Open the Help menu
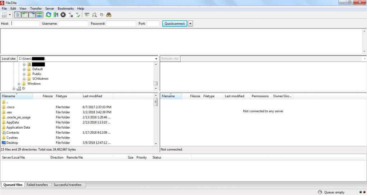367x195 pixels. coord(81,9)
